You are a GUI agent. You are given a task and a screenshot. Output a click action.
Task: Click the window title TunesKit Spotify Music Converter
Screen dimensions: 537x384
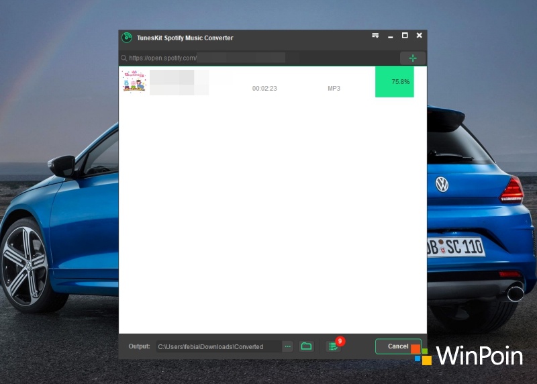pos(185,38)
